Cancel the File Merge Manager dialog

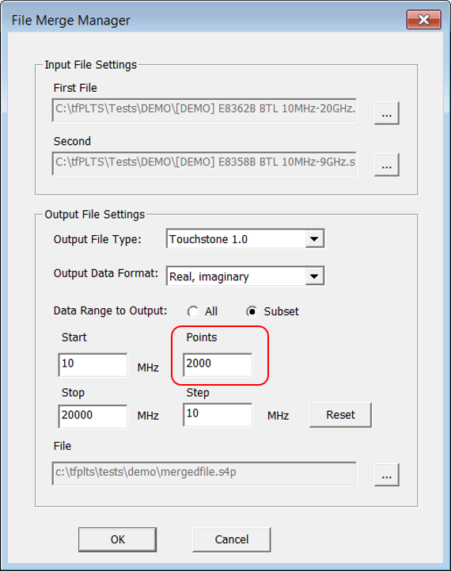point(232,539)
